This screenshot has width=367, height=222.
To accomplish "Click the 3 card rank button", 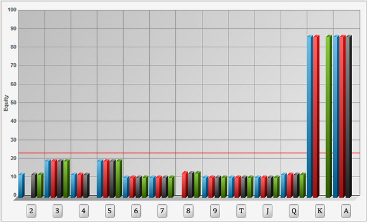I will (57, 211).
